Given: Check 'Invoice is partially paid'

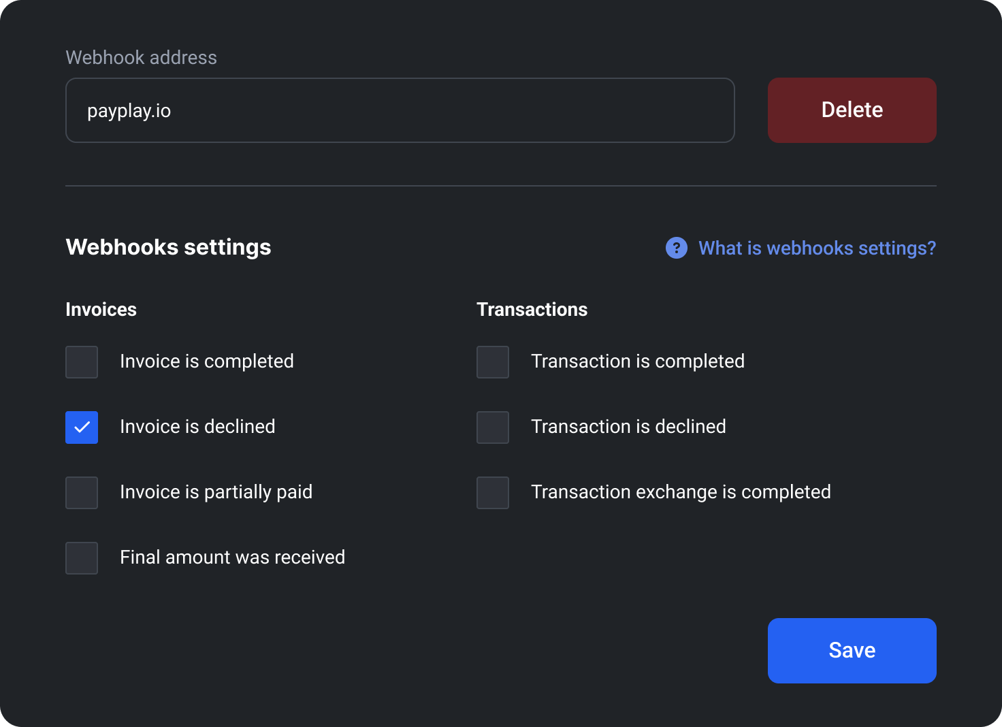Looking at the screenshot, I should (x=81, y=492).
